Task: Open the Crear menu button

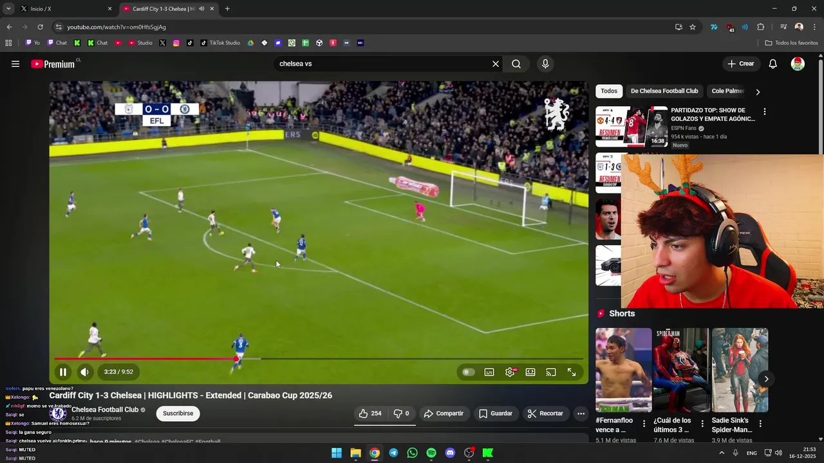Action: (x=740, y=64)
